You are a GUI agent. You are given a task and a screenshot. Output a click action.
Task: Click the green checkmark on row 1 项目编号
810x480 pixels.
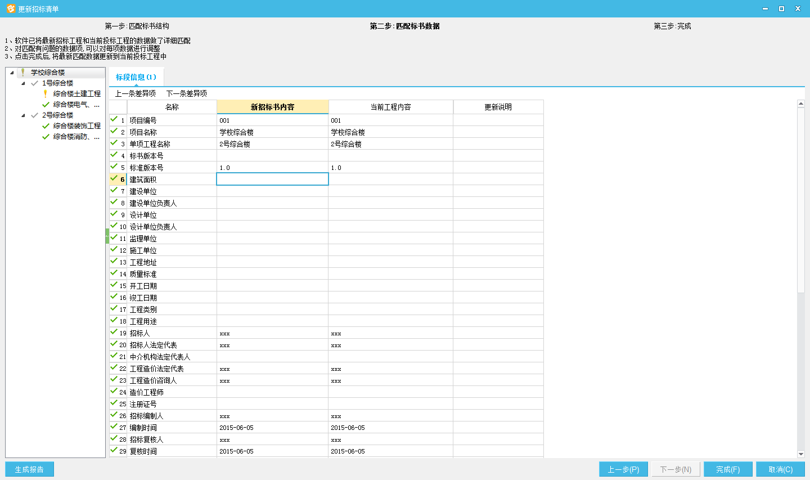(114, 119)
